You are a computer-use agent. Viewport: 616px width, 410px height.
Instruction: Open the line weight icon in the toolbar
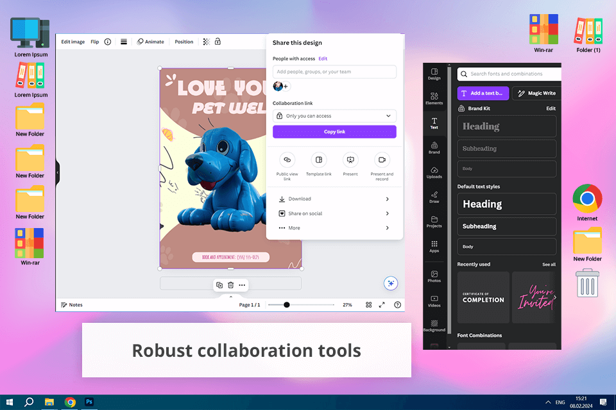124,42
